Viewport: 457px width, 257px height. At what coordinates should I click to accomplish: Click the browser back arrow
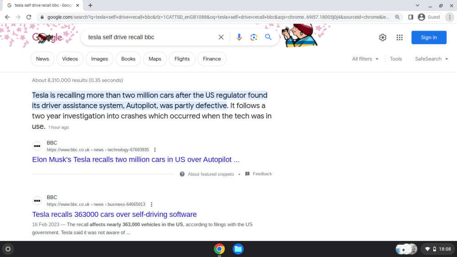(x=7, y=17)
